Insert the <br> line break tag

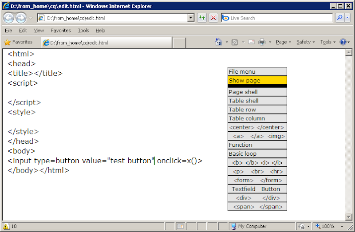coord(257,171)
